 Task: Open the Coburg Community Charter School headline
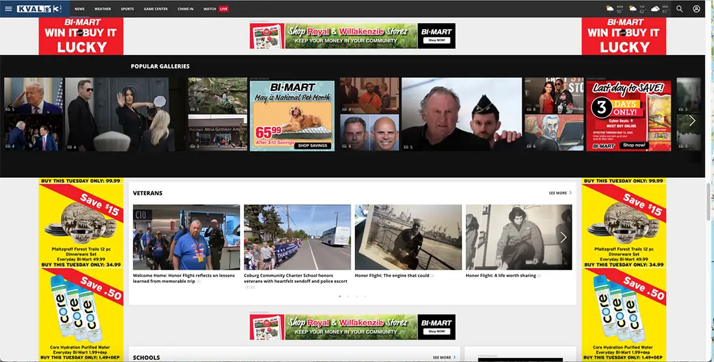(295, 278)
